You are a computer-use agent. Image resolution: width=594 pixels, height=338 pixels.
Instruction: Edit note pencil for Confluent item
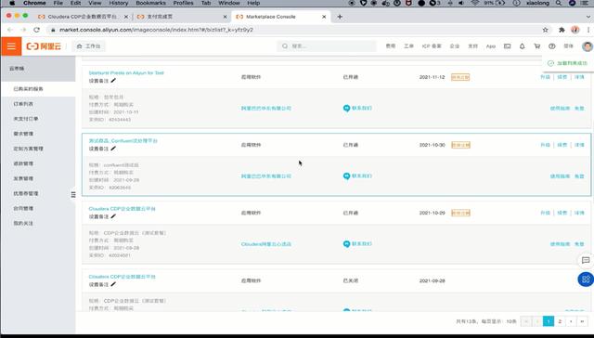pyautogui.click(x=113, y=149)
